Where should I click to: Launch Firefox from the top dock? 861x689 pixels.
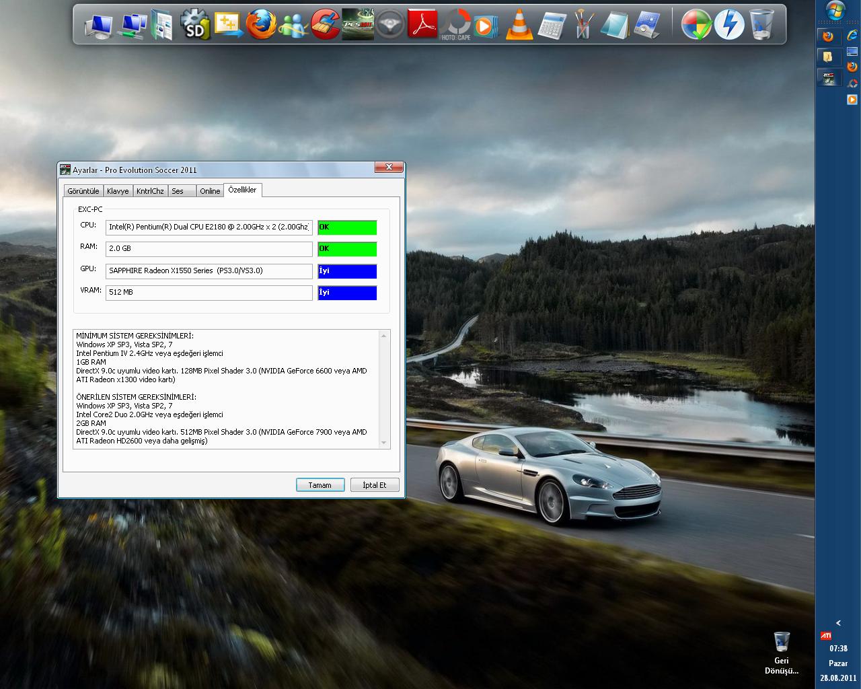click(x=261, y=25)
